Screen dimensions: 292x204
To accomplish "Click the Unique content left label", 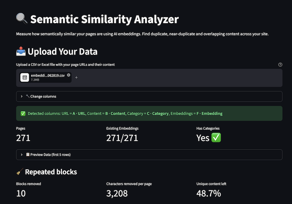I will (211, 184).
